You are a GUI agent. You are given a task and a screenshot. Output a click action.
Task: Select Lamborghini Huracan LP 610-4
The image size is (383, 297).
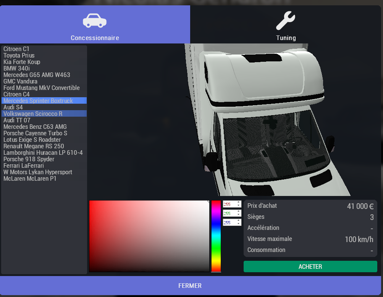(44, 153)
